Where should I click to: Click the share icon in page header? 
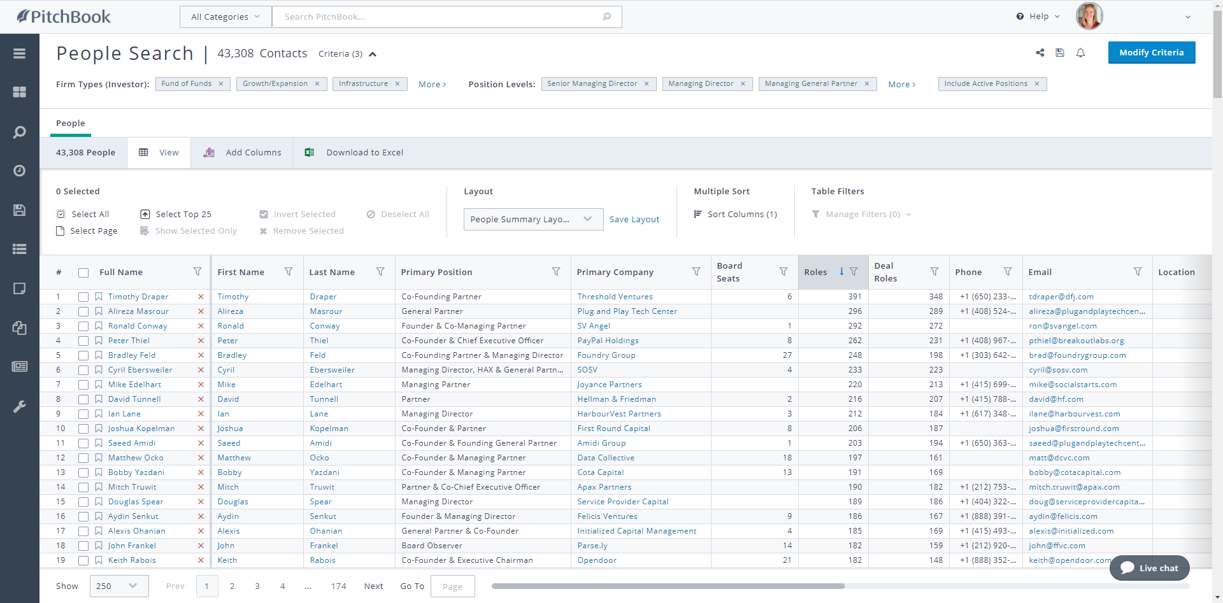[1040, 53]
